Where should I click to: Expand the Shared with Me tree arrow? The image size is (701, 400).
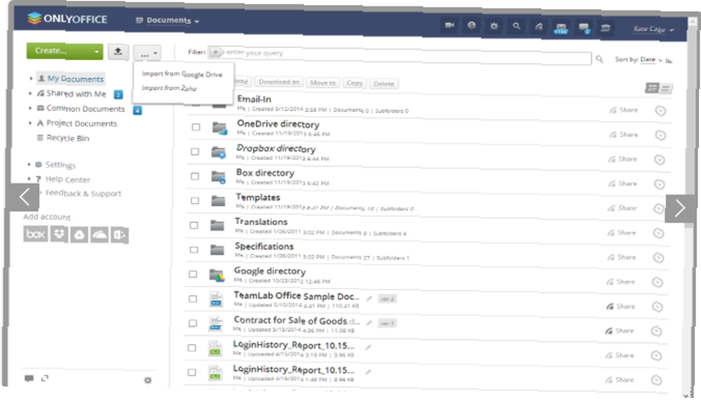(30, 93)
